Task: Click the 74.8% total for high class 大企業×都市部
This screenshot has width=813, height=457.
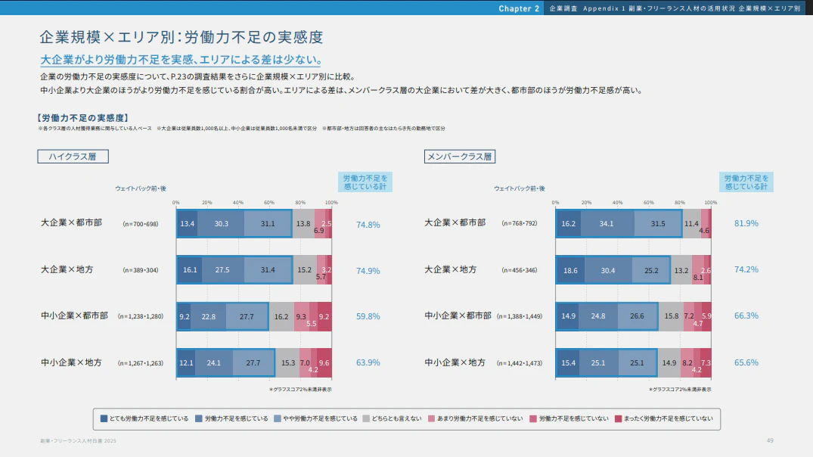Action: [368, 224]
